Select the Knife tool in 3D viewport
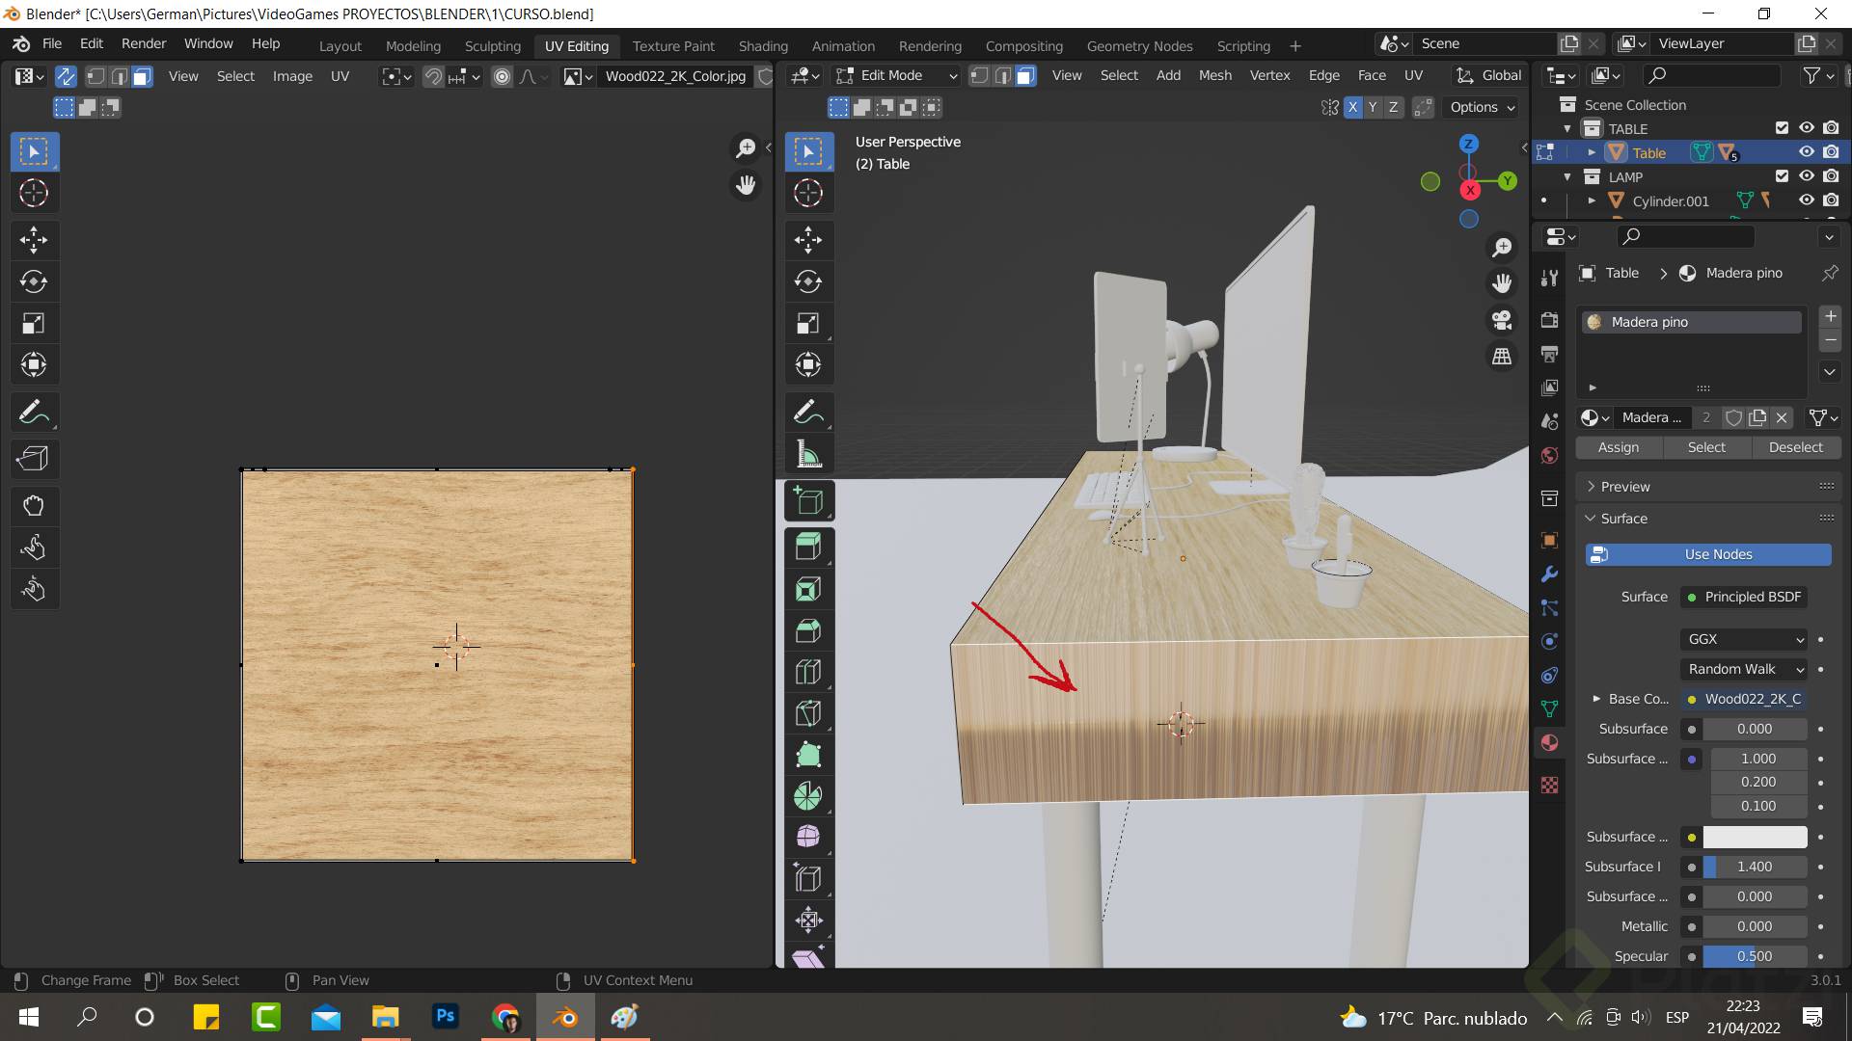 [808, 713]
